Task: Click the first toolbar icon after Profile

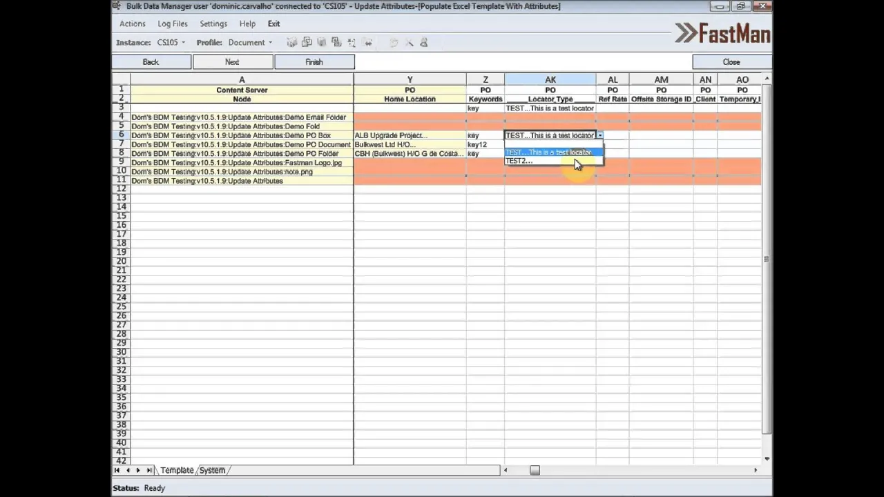Action: click(x=292, y=42)
